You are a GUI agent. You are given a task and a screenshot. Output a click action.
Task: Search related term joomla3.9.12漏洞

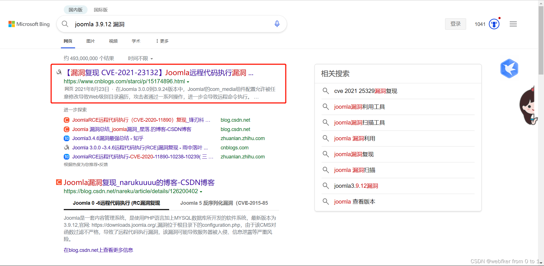356,186
